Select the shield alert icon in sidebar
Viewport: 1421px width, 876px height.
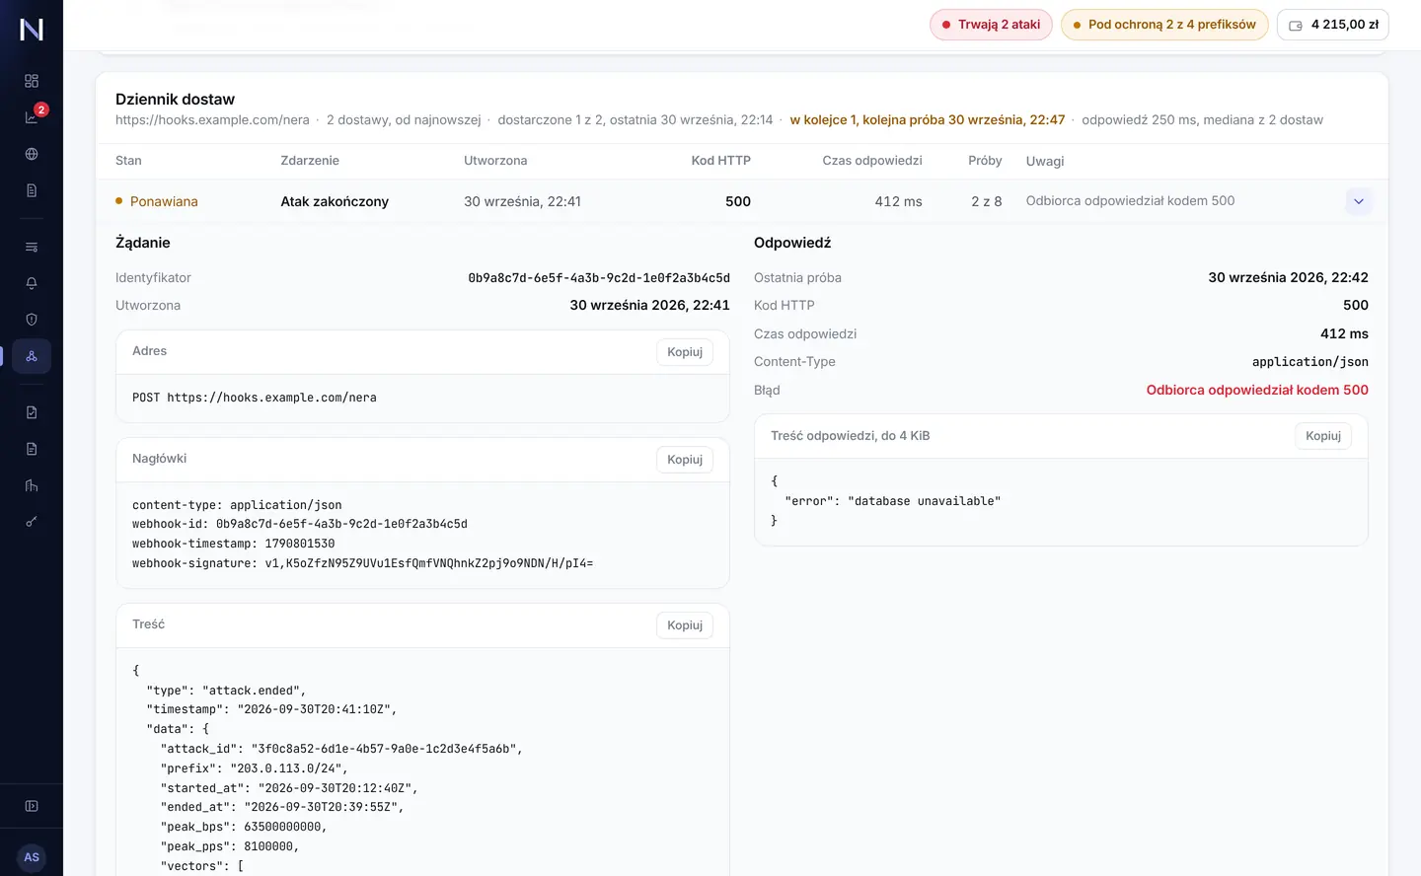click(x=32, y=320)
